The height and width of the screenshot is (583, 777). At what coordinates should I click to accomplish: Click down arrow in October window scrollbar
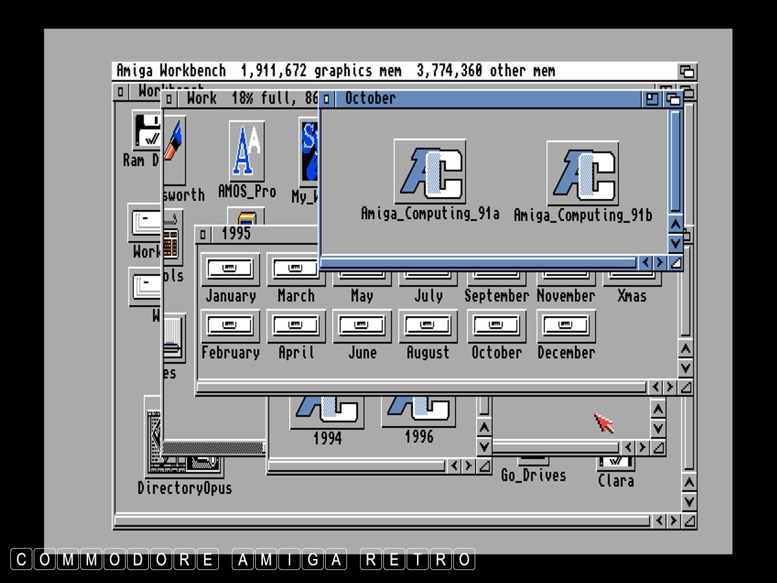point(675,244)
